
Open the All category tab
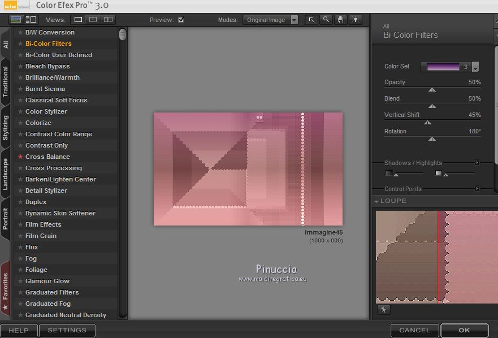coord(6,45)
